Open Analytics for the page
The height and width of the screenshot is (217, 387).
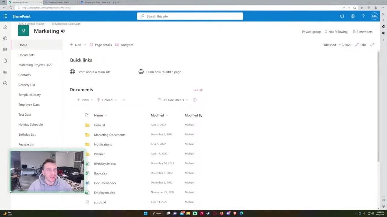[124, 45]
